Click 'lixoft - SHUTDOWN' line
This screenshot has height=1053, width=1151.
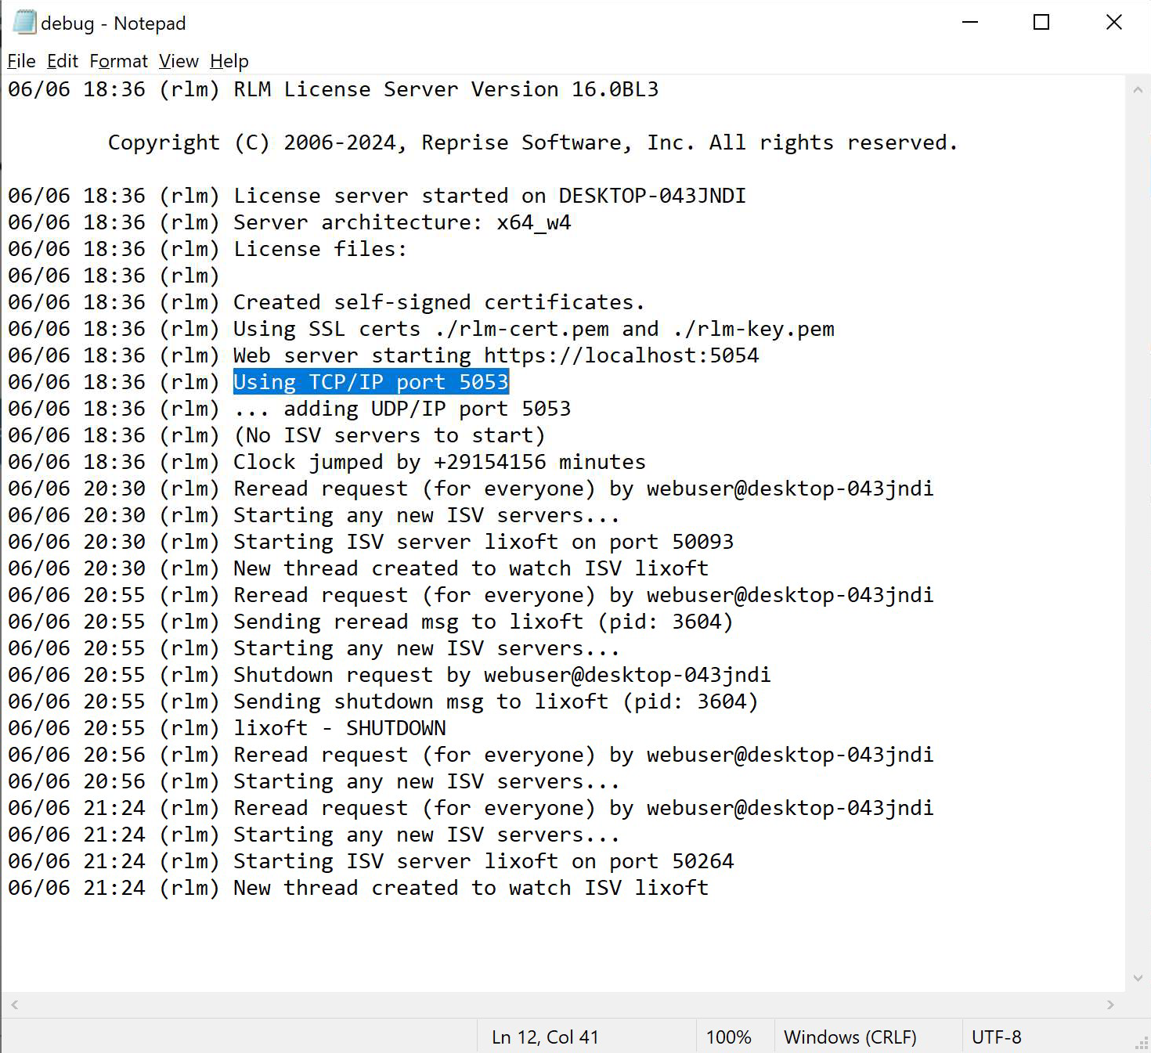click(x=340, y=728)
